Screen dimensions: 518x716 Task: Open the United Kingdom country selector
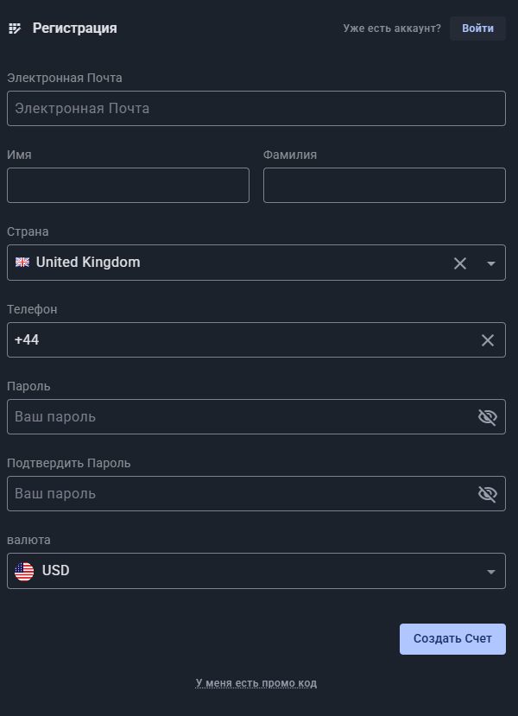224,263
